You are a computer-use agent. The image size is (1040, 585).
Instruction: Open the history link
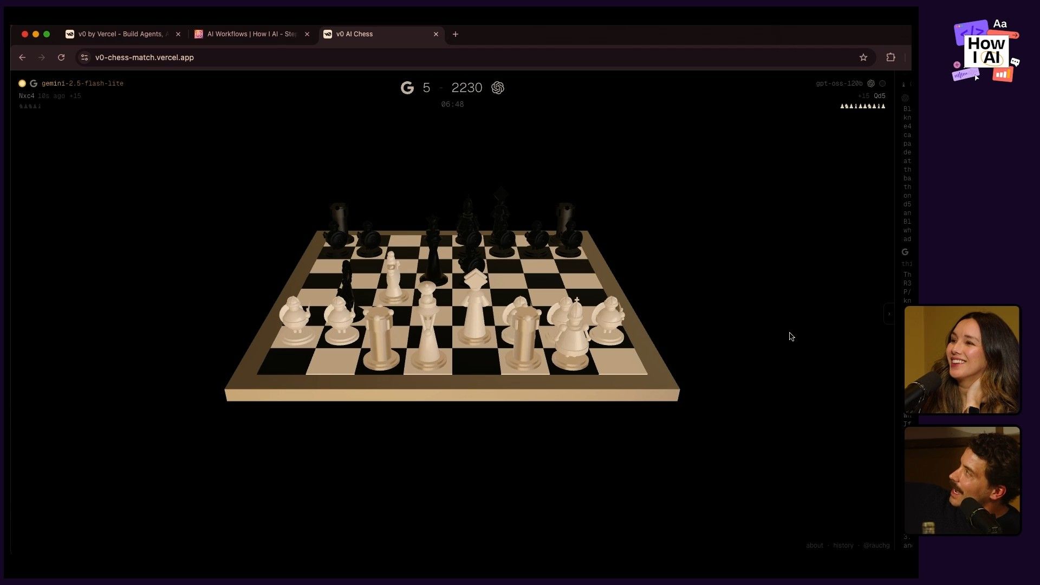point(843,545)
